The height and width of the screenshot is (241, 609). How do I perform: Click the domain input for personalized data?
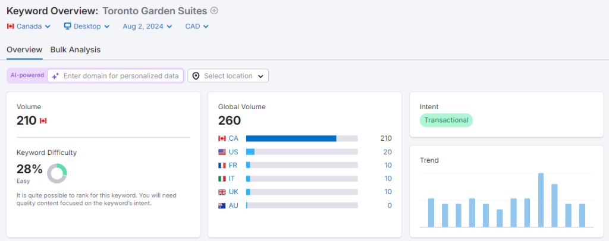click(115, 76)
